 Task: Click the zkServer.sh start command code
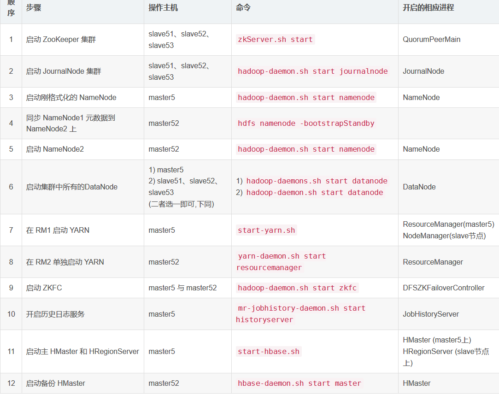(275, 40)
